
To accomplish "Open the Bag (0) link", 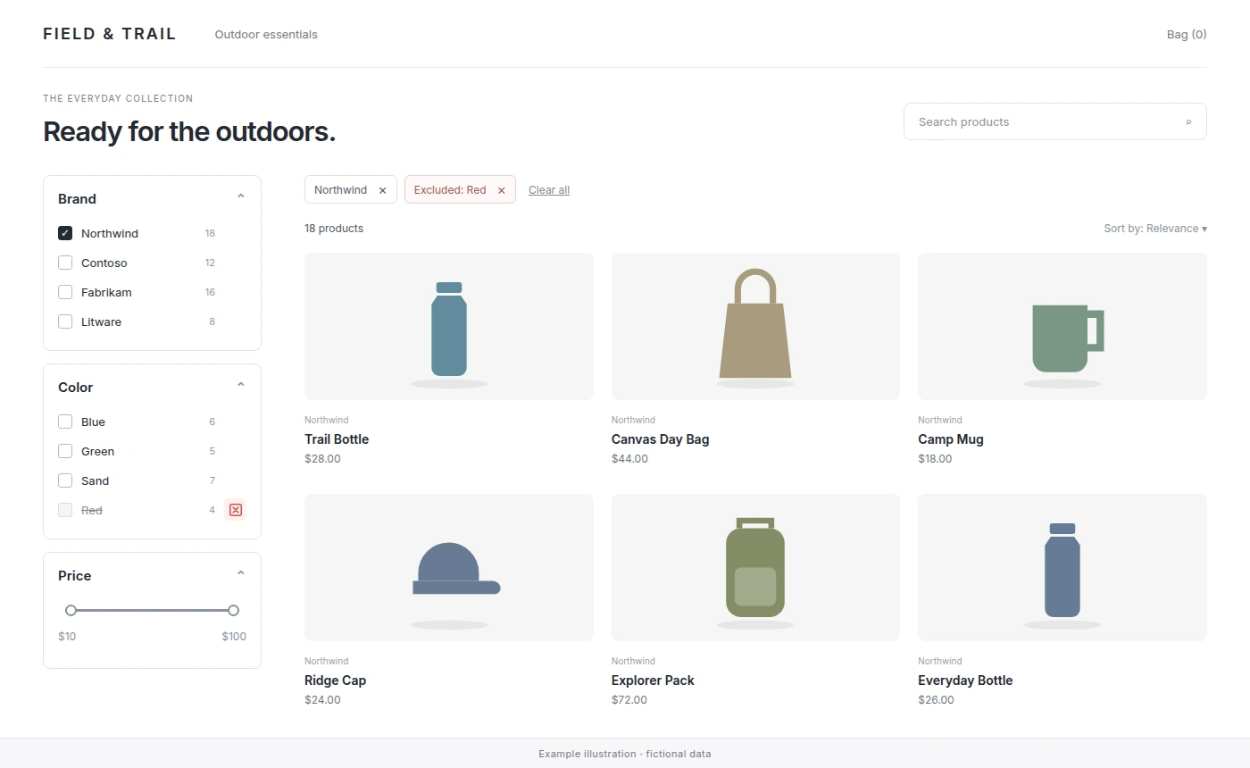I will coord(1187,35).
